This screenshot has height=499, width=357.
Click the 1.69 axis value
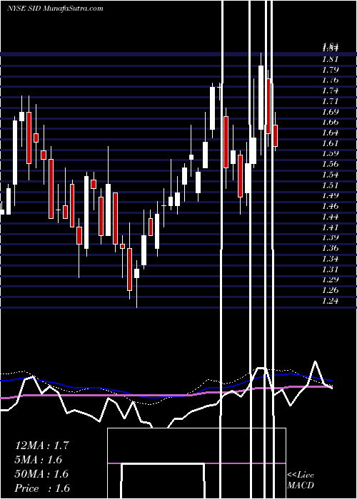[x=330, y=112]
